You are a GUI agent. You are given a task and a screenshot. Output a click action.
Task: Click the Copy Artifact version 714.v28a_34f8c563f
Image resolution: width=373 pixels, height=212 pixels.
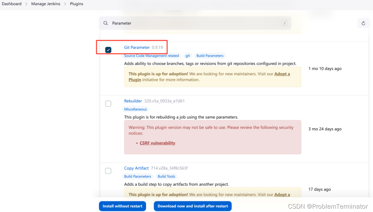[x=169, y=168]
